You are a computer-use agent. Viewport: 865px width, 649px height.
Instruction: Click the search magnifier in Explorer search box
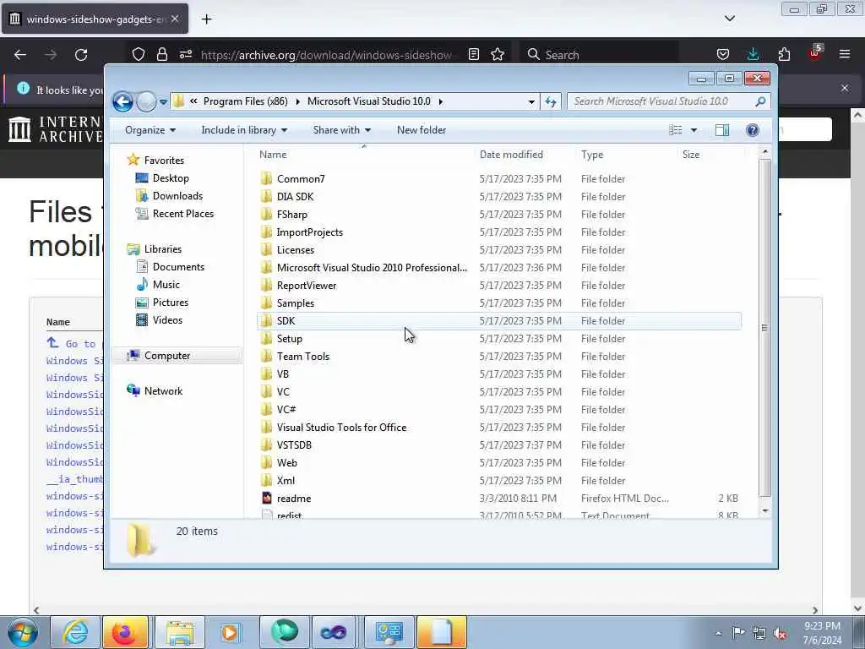760,101
